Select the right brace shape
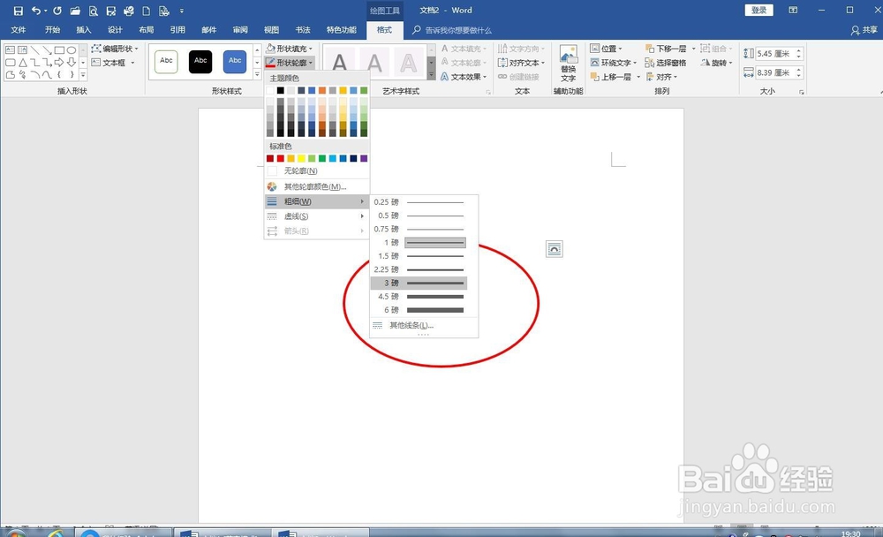Viewport: 883px width, 537px height. (72, 74)
